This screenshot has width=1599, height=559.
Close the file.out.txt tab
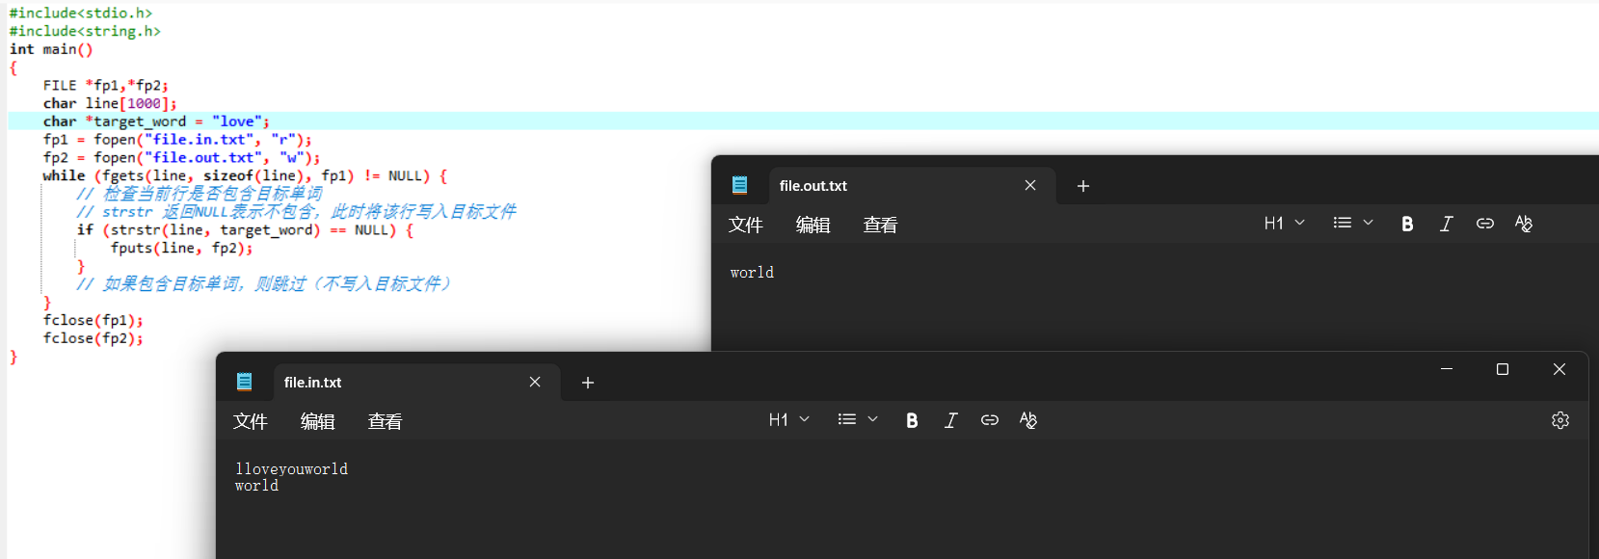[x=1030, y=185]
